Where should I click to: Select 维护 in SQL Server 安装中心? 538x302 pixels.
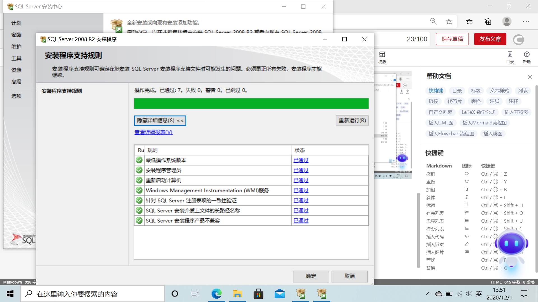pos(16,46)
